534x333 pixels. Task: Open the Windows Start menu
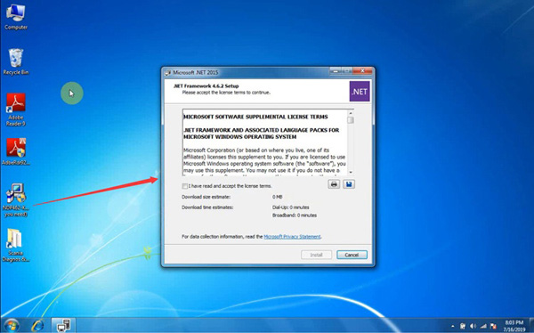[12, 325]
